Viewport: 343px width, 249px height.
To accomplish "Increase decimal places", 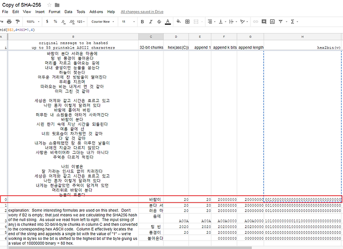I will tap(72, 21).
